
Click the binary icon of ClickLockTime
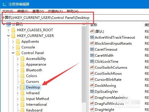pyautogui.click(x=92, y=61)
